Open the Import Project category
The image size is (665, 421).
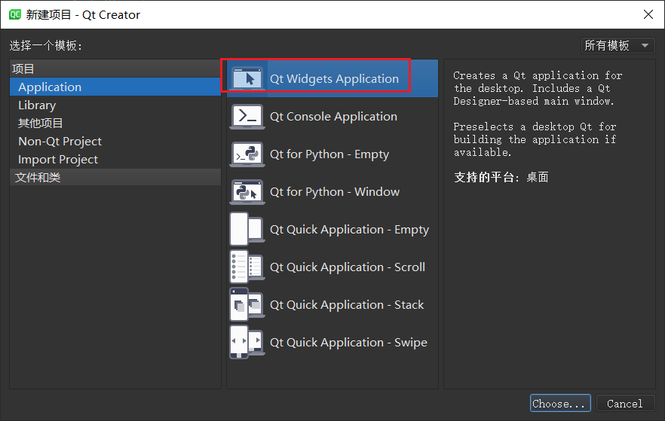click(x=115, y=160)
